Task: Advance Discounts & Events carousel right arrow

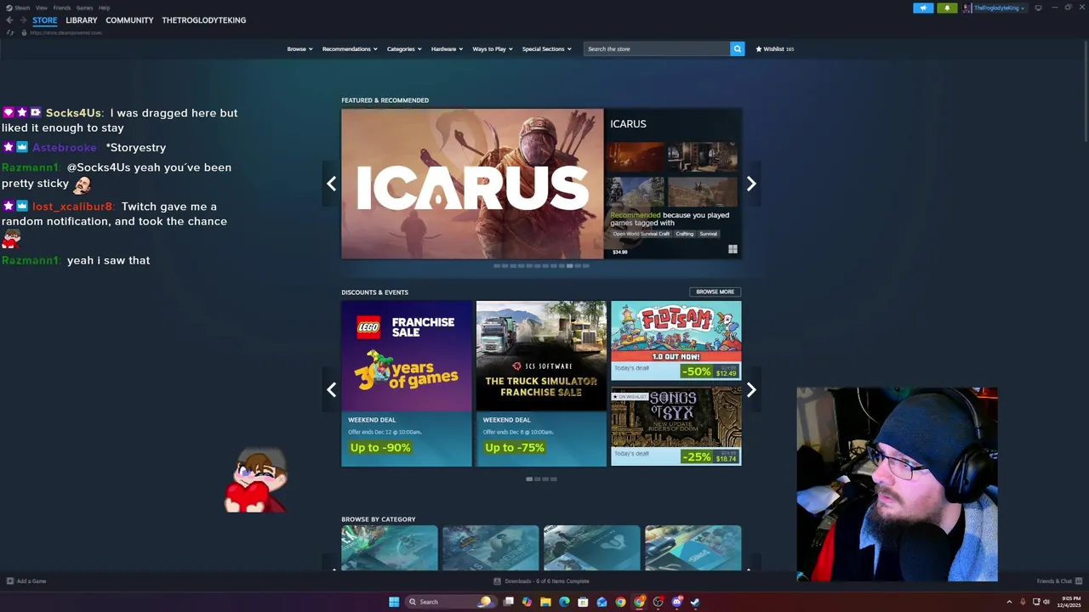Action: (x=751, y=390)
